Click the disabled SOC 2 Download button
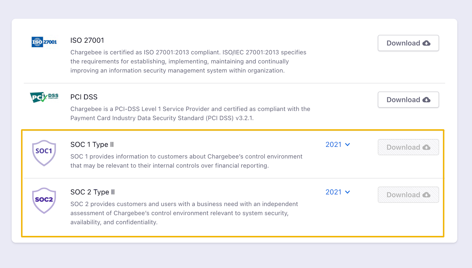Image resolution: width=472 pixels, height=268 pixels. coord(408,195)
